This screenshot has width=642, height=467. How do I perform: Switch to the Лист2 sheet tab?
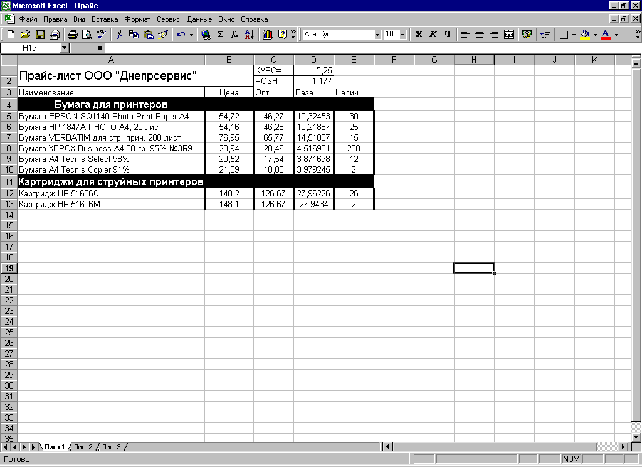click(83, 447)
